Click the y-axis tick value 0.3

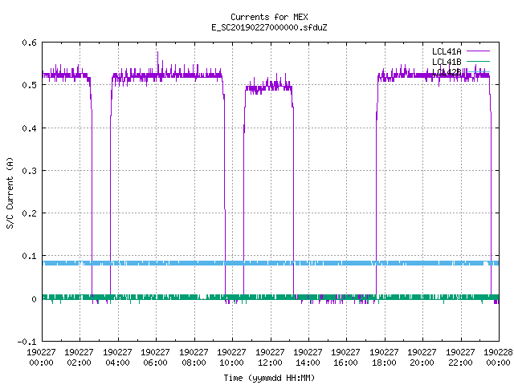tap(29, 171)
